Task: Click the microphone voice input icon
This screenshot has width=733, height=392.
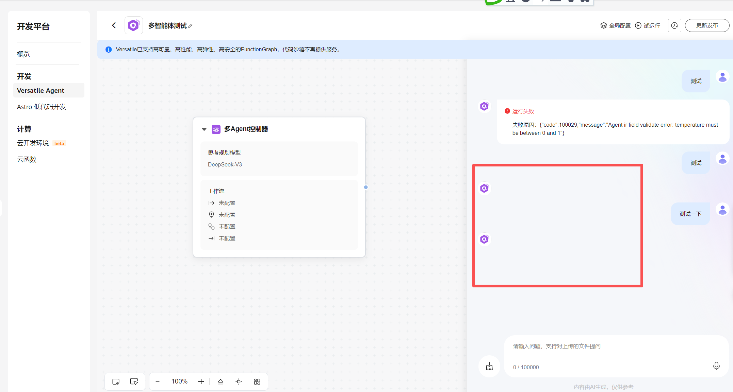Action: point(716,366)
